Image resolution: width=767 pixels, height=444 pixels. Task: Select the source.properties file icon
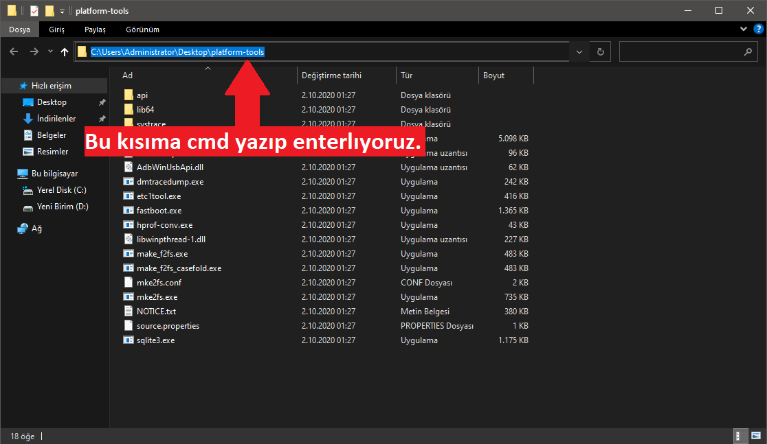(x=129, y=326)
